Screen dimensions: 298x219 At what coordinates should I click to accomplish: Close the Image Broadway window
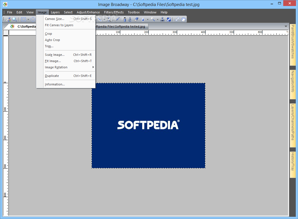290,3
